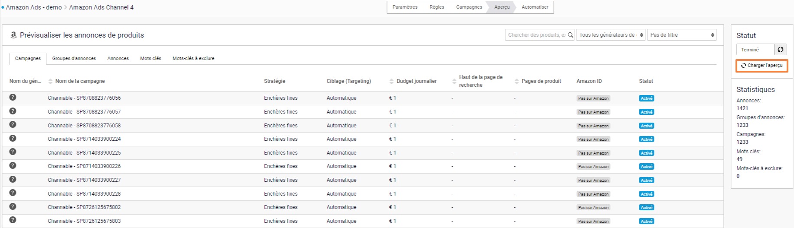Click Automatique for SP8708823776056
This screenshot has width=794, height=228.
coord(342,98)
